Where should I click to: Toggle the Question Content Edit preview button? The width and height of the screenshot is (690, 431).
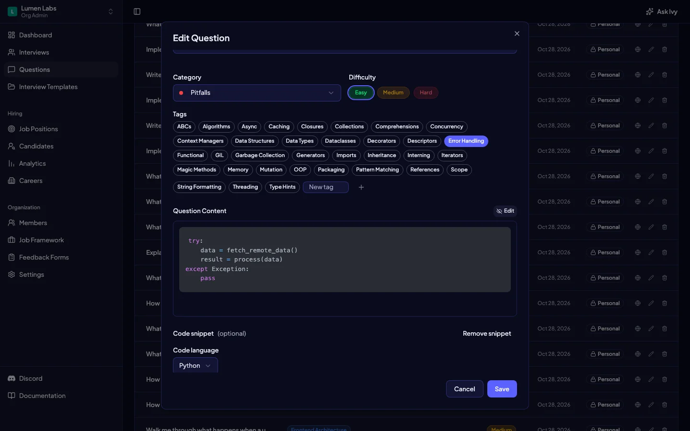(505, 211)
